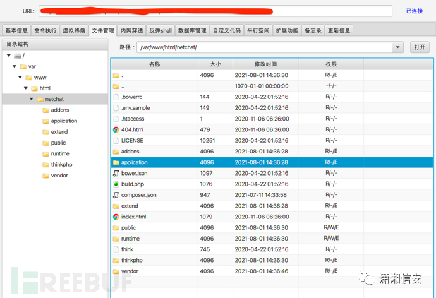Sort by the 修改时间 column header
436x298 pixels.
pyautogui.click(x=265, y=64)
